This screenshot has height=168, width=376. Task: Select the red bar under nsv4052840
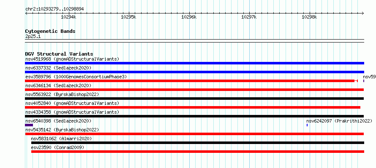(193, 107)
